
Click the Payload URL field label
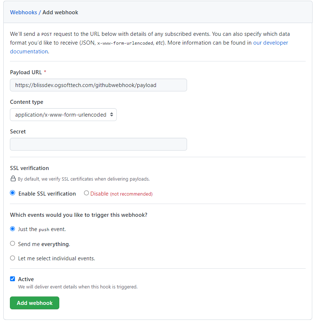tap(26, 72)
